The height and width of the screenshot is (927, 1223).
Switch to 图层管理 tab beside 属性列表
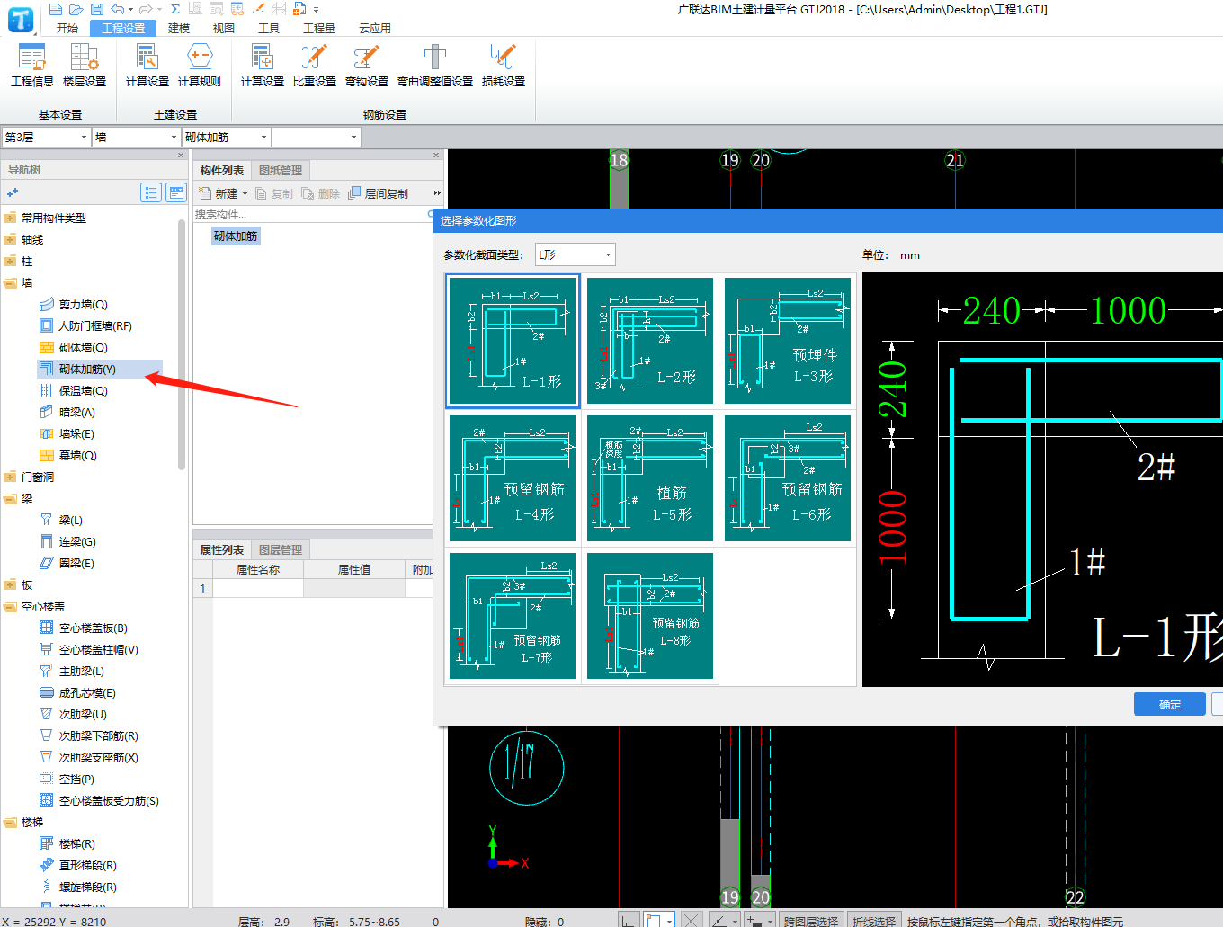281,549
